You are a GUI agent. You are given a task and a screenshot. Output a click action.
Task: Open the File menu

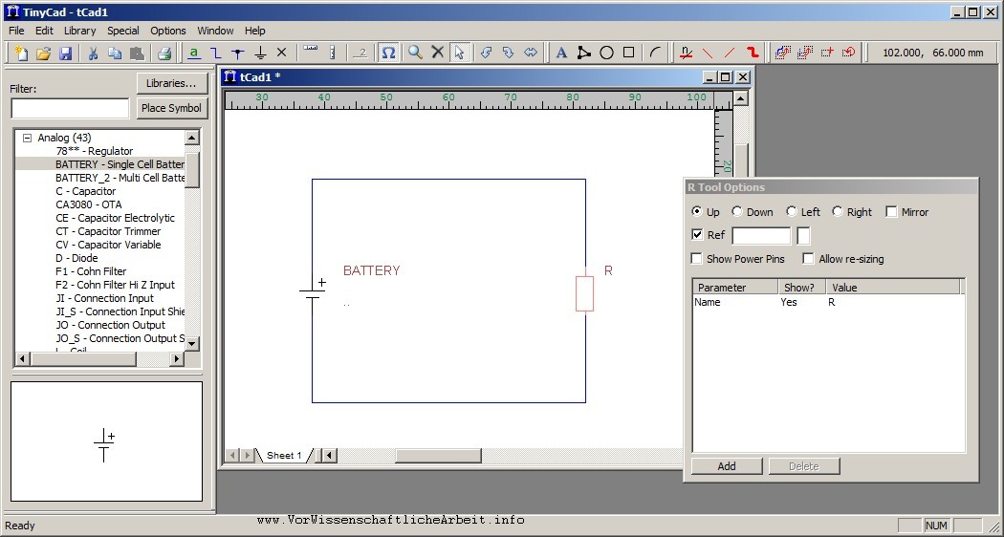click(16, 31)
